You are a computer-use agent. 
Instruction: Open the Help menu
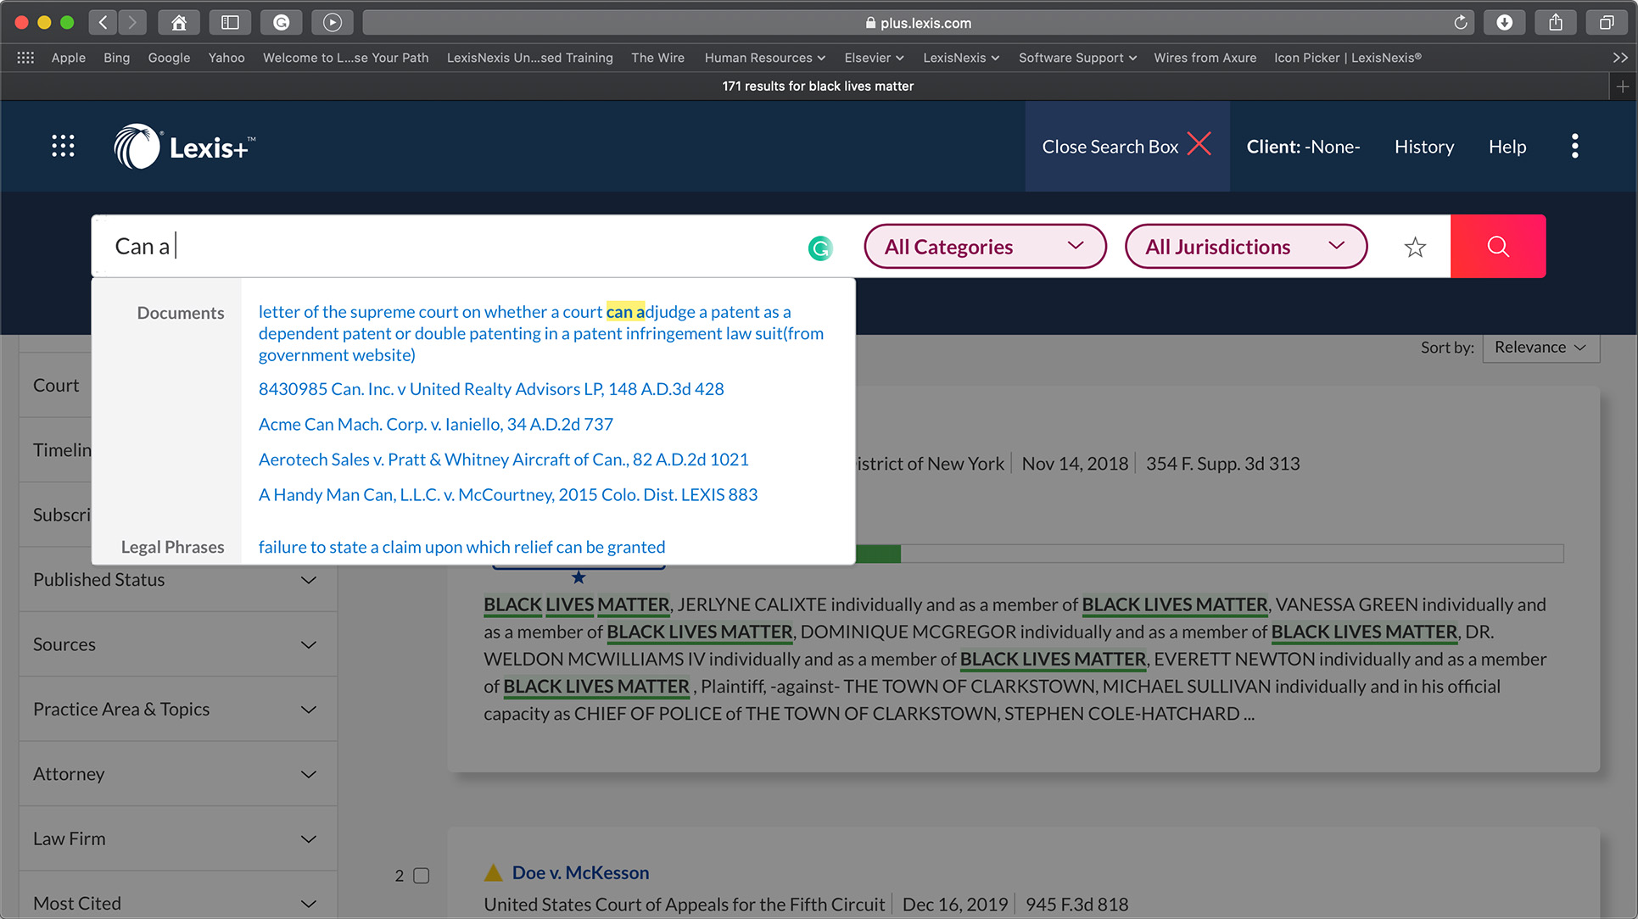click(1507, 147)
